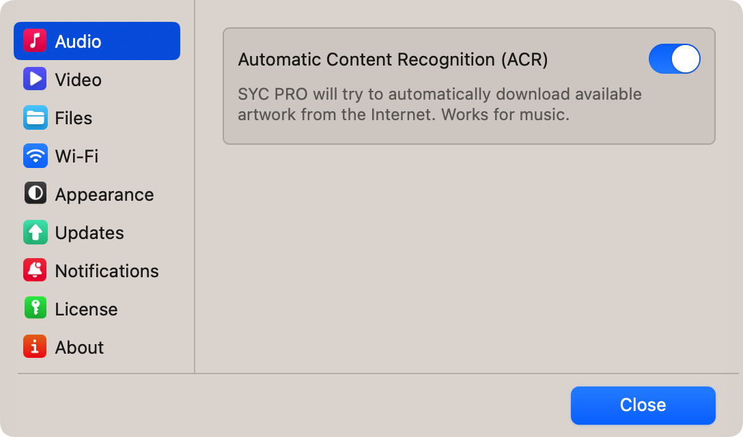Image resolution: width=743 pixels, height=437 pixels.
Task: Switch to the Video settings section
Action: (79, 80)
